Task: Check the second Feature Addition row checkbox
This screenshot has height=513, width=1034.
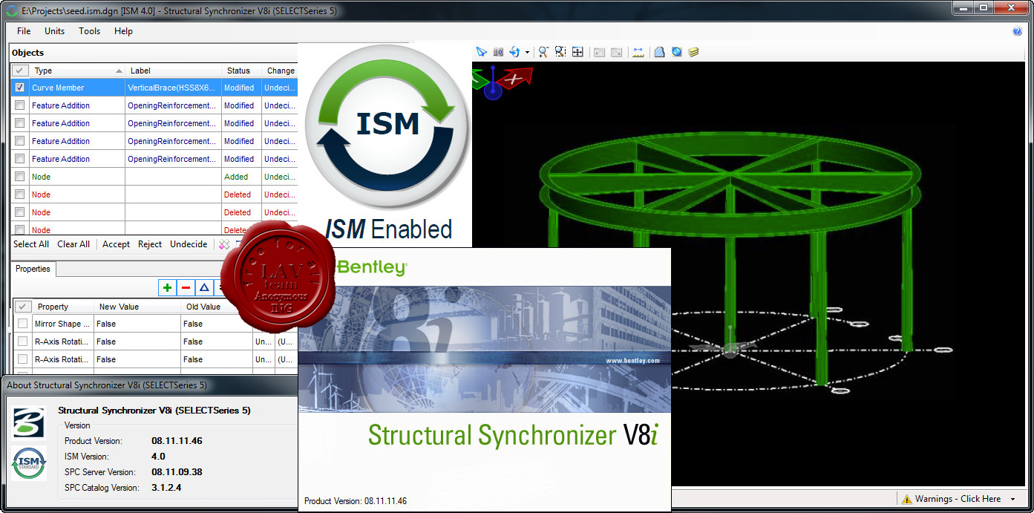Action: (x=19, y=123)
